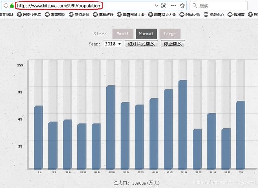Bookmark this page with the star icon
The height and width of the screenshot is (188, 258).
[182, 6]
